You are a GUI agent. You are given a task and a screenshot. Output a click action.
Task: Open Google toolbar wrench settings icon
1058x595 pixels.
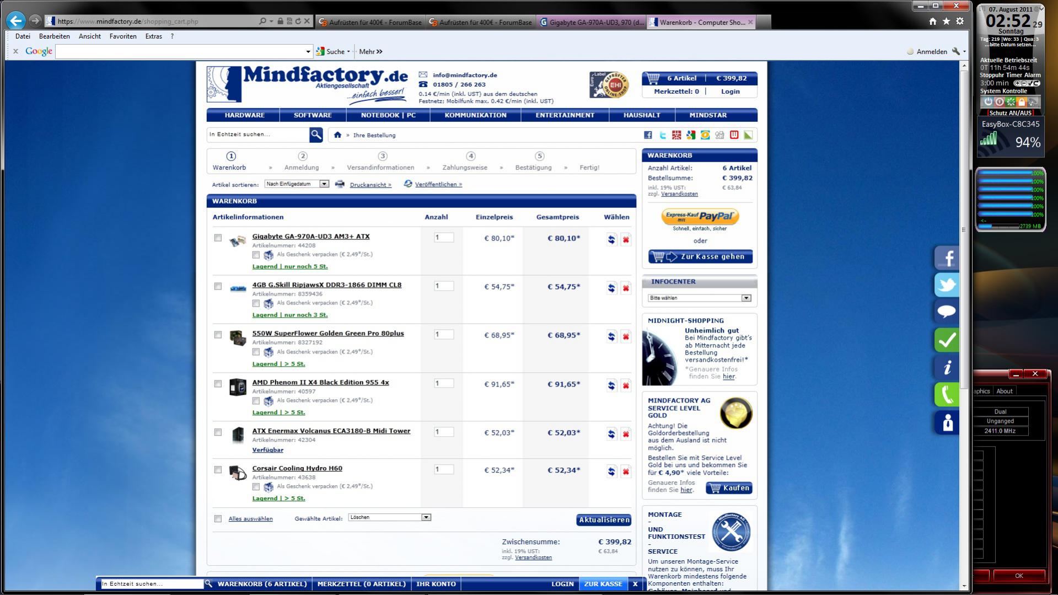[956, 51]
